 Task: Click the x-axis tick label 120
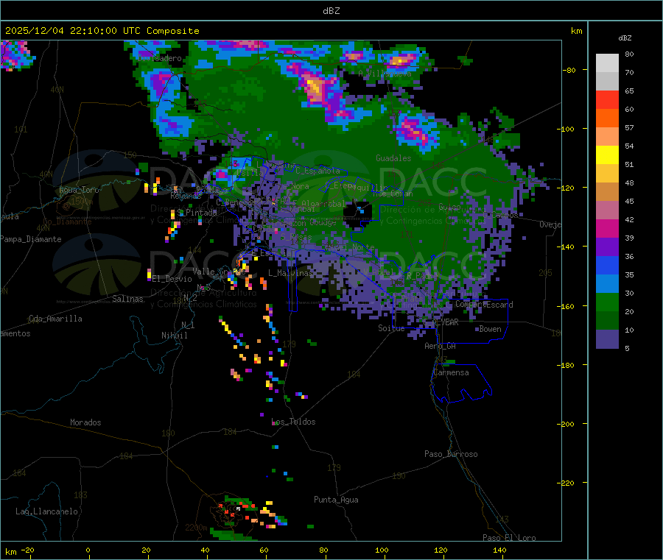tap(441, 550)
